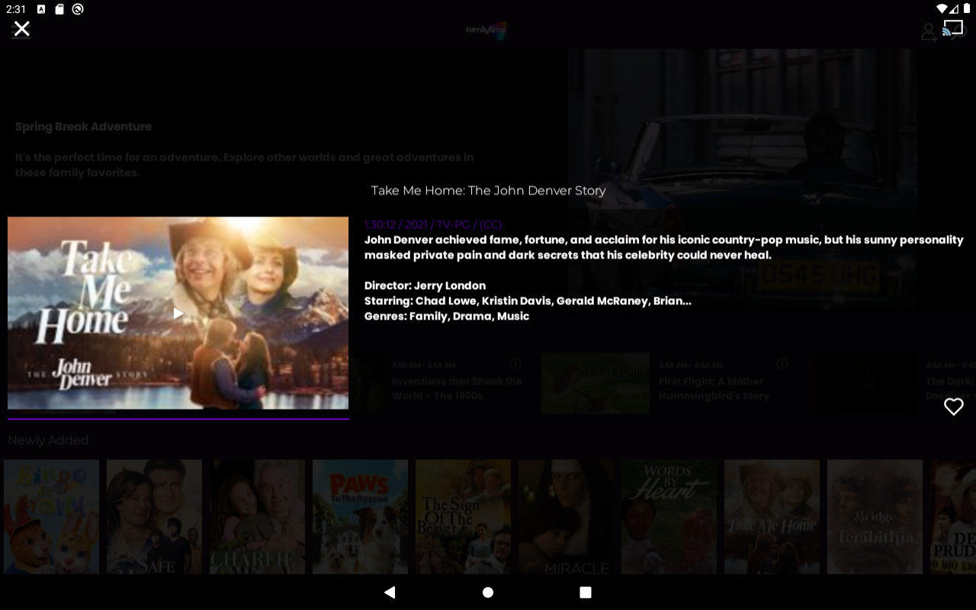Open The Sign of the Beaver poster

[x=463, y=516]
